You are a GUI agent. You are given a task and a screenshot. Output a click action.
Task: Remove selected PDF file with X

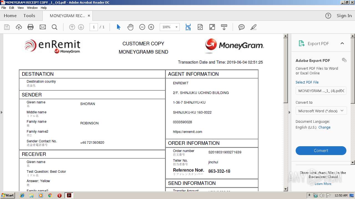[343, 91]
